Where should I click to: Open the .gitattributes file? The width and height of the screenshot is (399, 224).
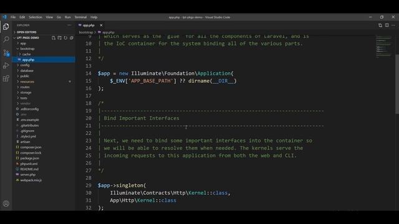tap(44, 126)
